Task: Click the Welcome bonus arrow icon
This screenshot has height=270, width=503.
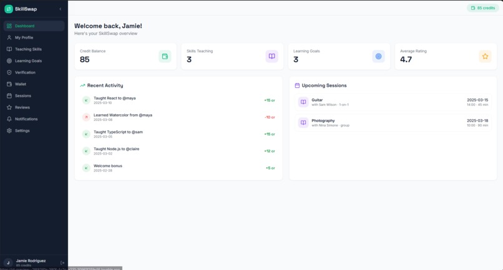Action: [x=86, y=168]
